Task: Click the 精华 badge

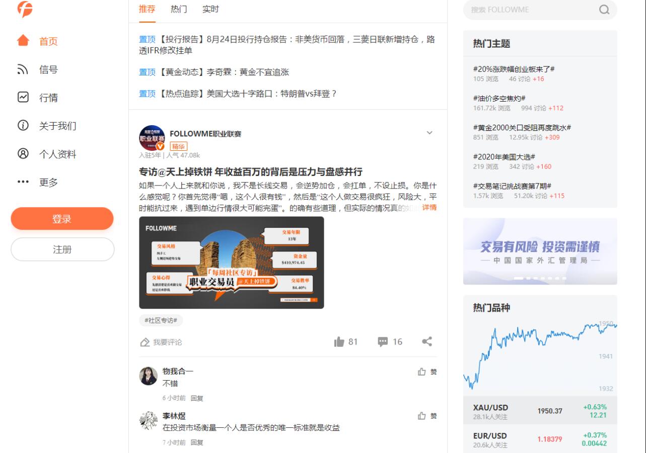Action: point(179,146)
